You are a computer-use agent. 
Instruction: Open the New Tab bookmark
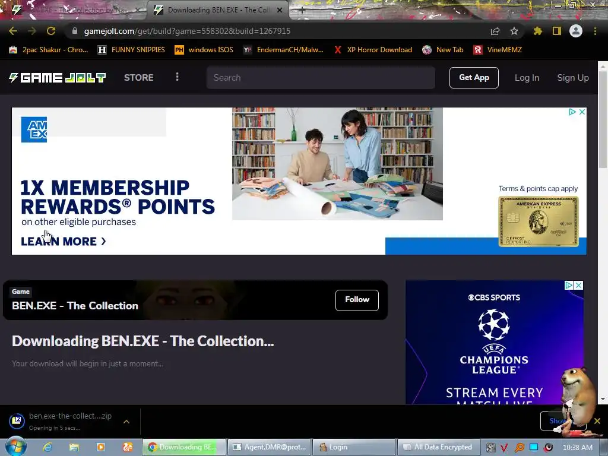443,50
